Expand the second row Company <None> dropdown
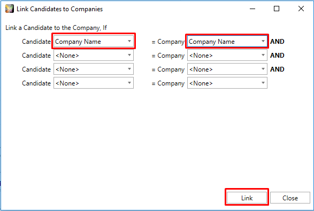Screen dimensions: 314x211 pyautogui.click(x=227, y=55)
